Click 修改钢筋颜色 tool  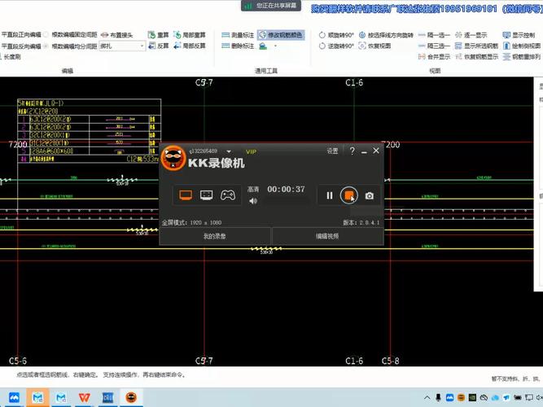[x=281, y=35]
